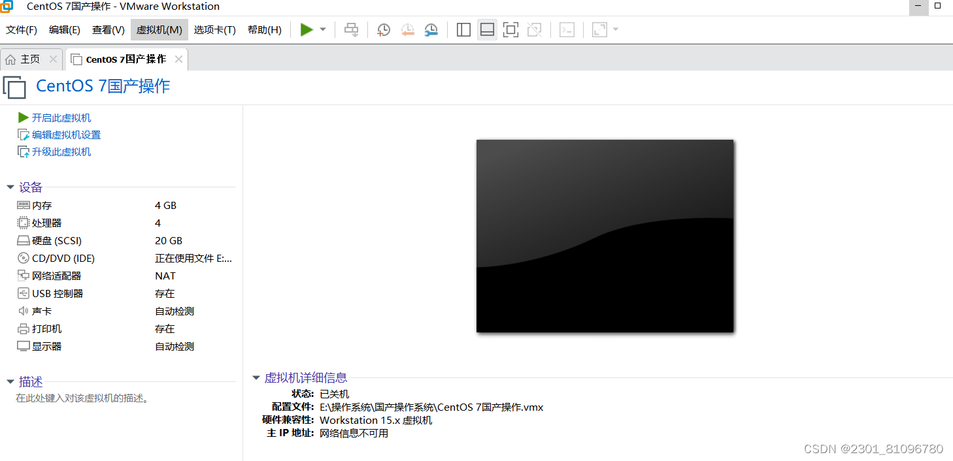This screenshot has height=461, width=953.
Task: Click the console view toolbar icon
Action: pos(567,29)
